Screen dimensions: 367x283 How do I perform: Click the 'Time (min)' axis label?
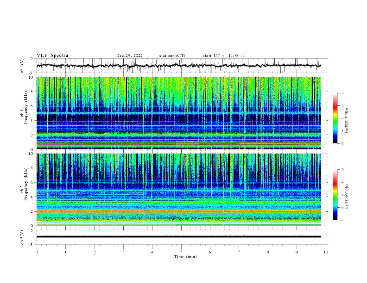185,257
